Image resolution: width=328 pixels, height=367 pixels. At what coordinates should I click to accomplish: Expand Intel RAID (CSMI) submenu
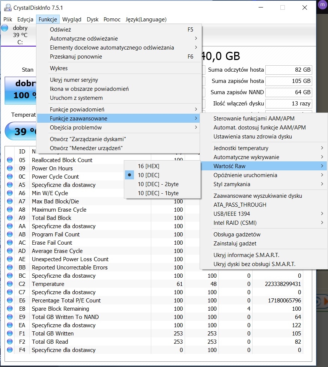coord(263,223)
